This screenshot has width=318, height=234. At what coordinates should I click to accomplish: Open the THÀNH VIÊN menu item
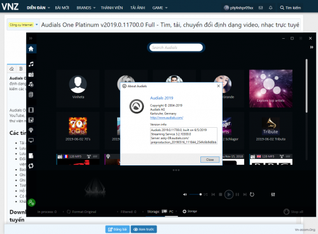tap(112, 8)
